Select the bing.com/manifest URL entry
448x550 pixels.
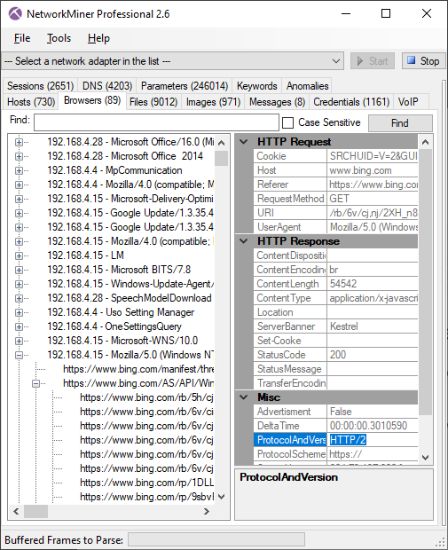coord(138,369)
